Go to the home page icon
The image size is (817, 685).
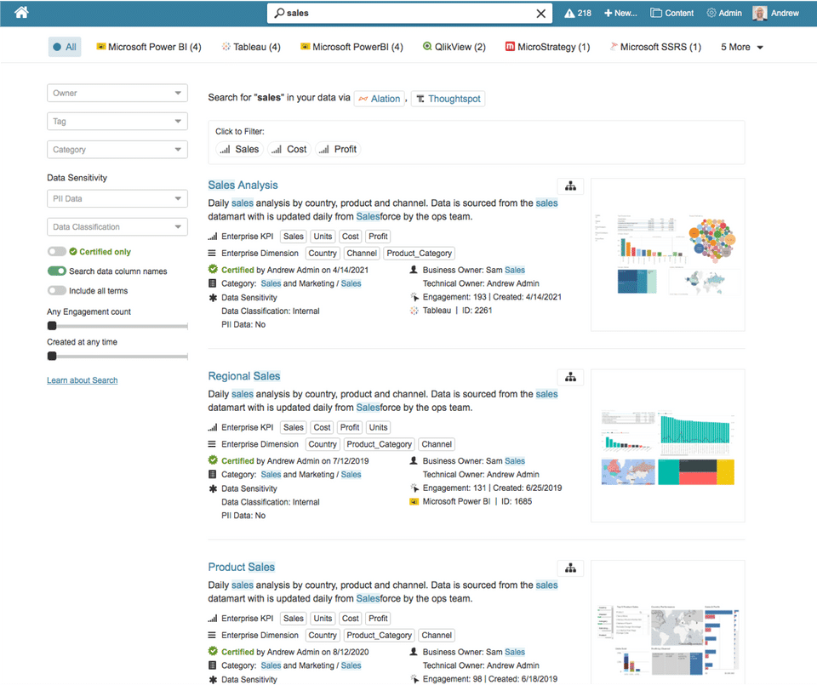click(x=21, y=13)
